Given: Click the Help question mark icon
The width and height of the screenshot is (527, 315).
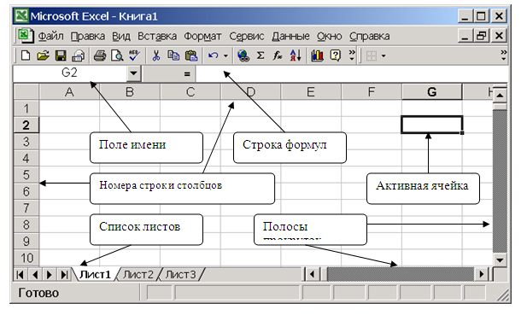Looking at the screenshot, I should point(335,55).
